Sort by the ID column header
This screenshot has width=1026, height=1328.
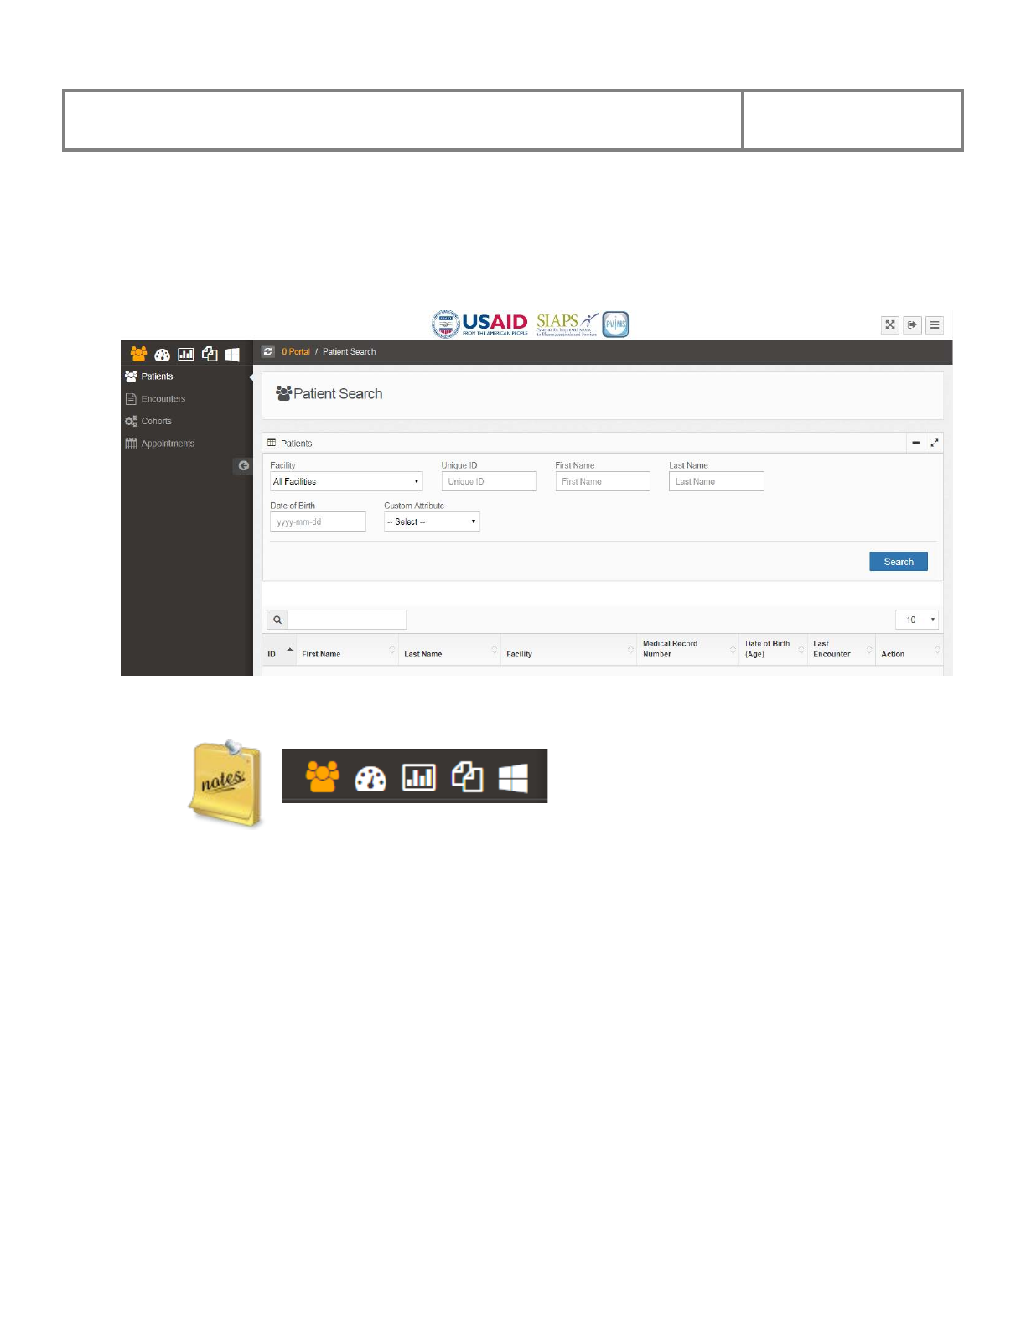279,651
